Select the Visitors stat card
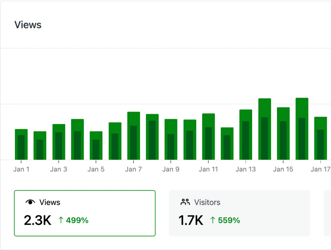 (240, 213)
